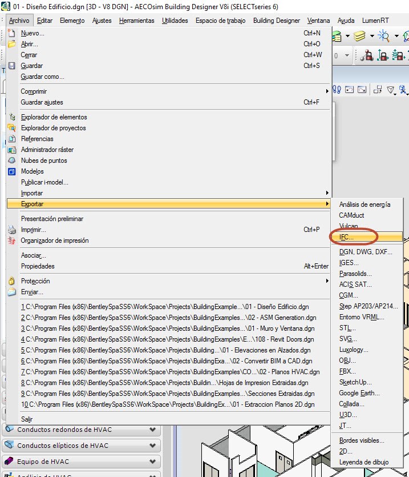Select SketchUp... export option
The image size is (409, 477).
point(367,382)
